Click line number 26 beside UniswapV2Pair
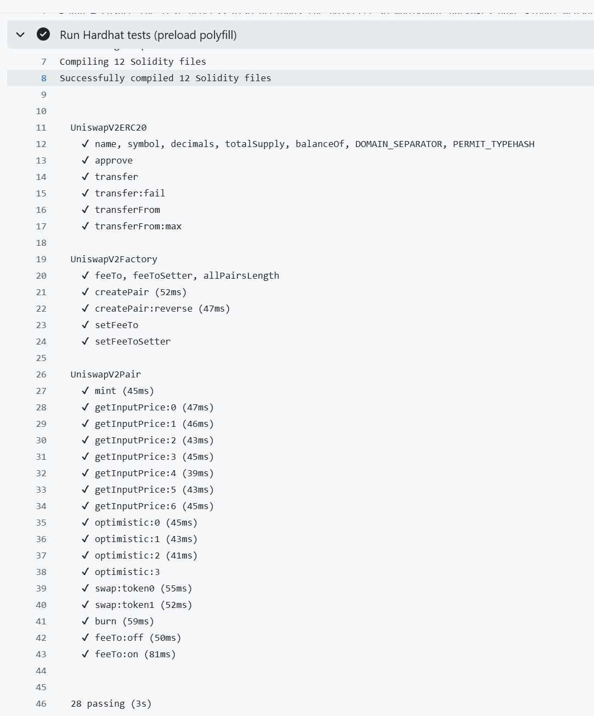Image resolution: width=594 pixels, height=716 pixels. point(41,374)
